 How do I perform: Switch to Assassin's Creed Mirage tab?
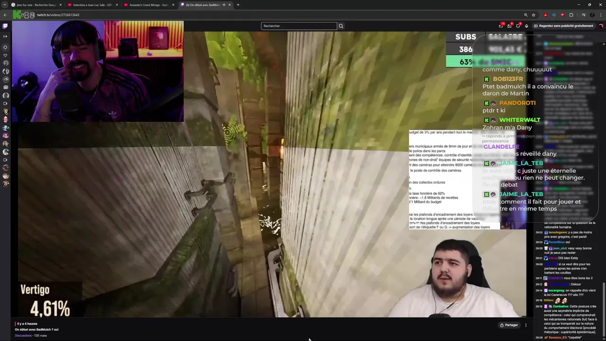(x=148, y=5)
